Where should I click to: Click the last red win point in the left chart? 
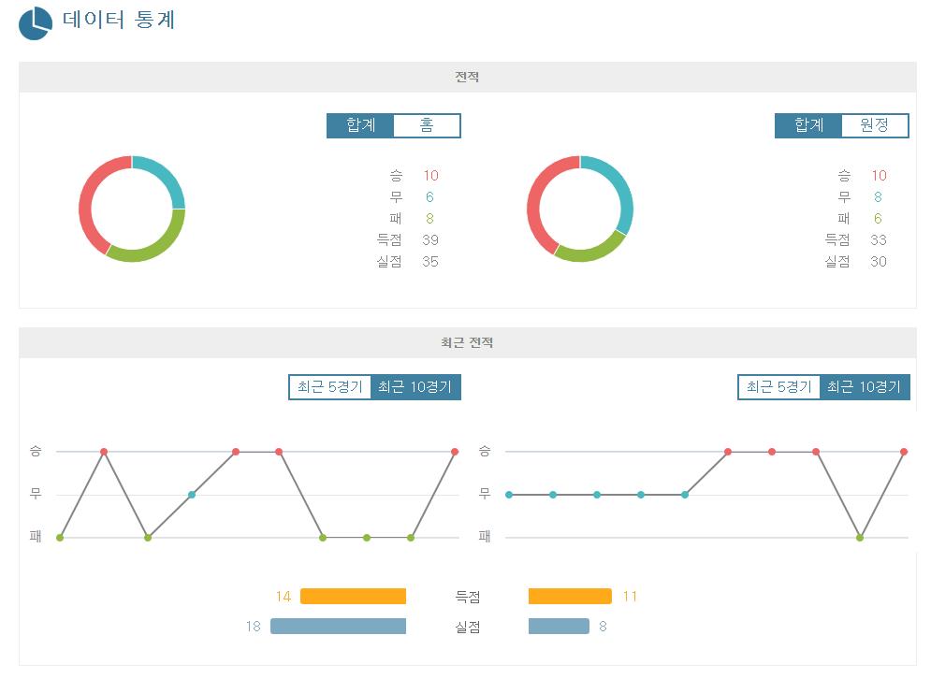tap(455, 452)
